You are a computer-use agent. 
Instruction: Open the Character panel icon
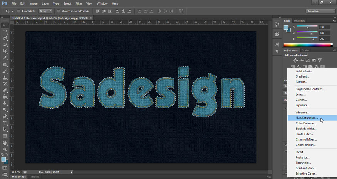click(x=277, y=45)
